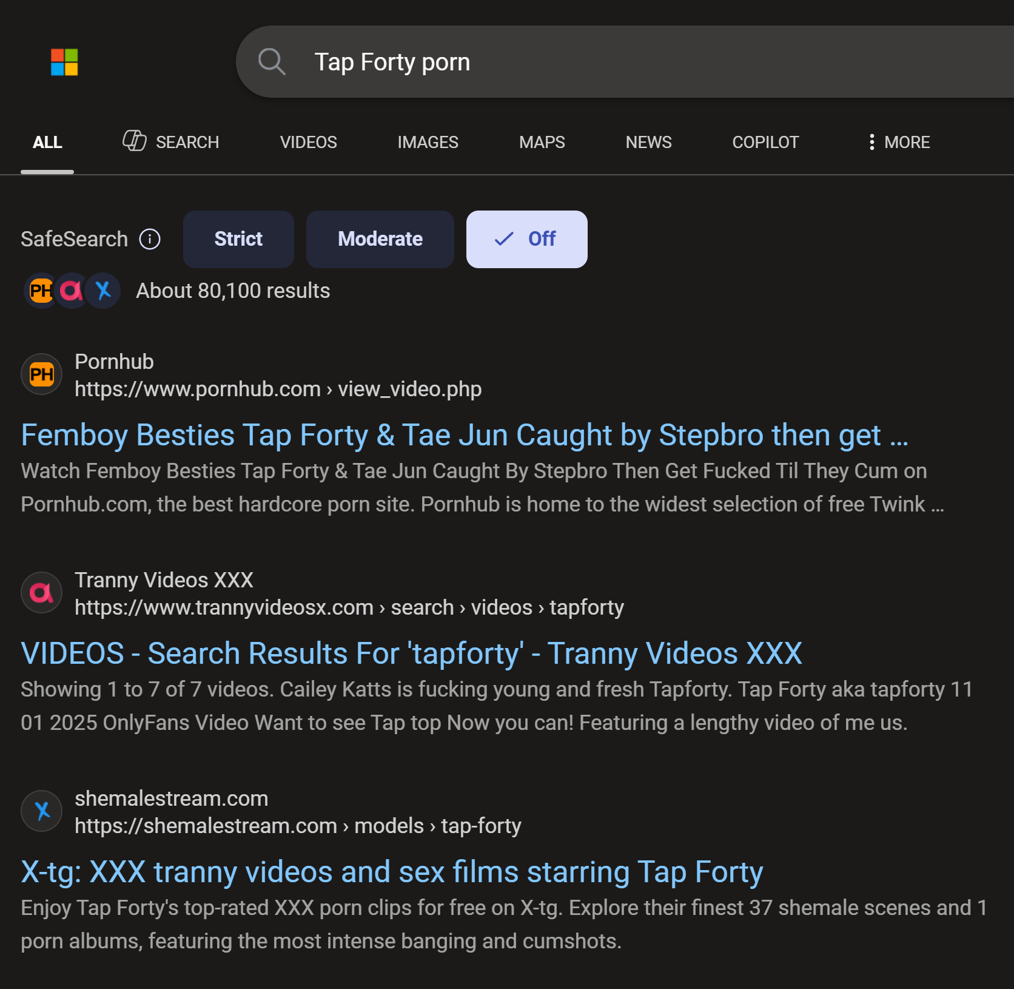Viewport: 1014px width, 989px height.
Task: Open the 'Femboy Besties Tap Forty & Tae Jun' result
Action: (465, 435)
